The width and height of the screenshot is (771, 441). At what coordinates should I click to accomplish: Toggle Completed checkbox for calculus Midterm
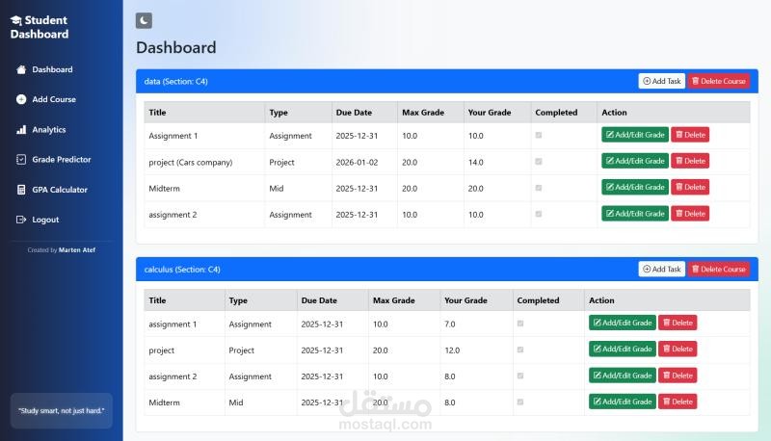(x=520, y=402)
